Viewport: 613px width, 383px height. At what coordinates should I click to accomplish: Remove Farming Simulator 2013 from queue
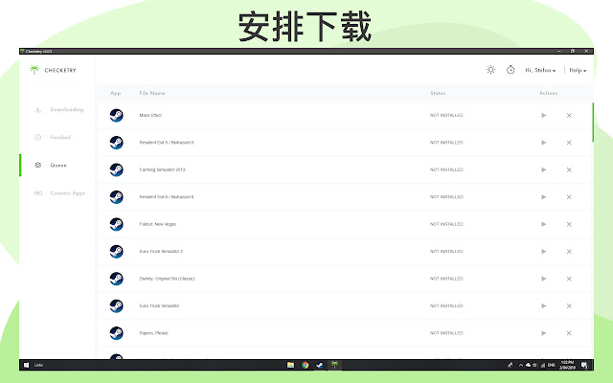tap(569, 169)
